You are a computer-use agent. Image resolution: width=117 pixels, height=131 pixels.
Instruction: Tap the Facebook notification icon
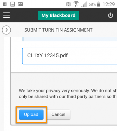click(5, 4)
